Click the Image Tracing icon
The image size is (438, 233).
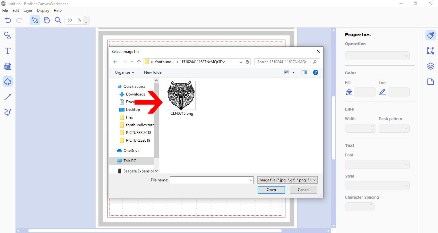8,82
